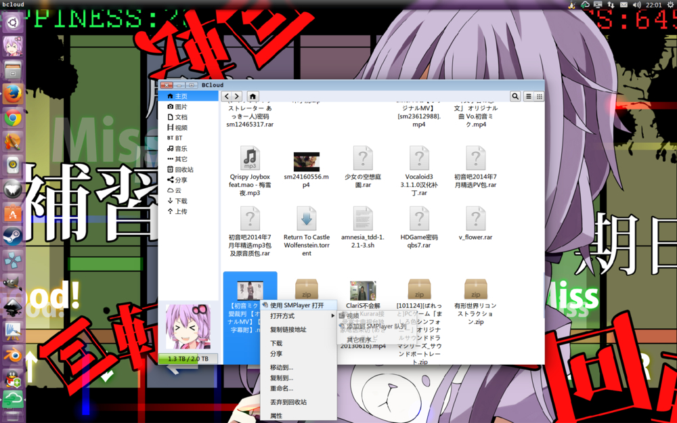Select amnesia_tdd-1.2.1-3.sh script file
This screenshot has width=677, height=423.
click(363, 219)
